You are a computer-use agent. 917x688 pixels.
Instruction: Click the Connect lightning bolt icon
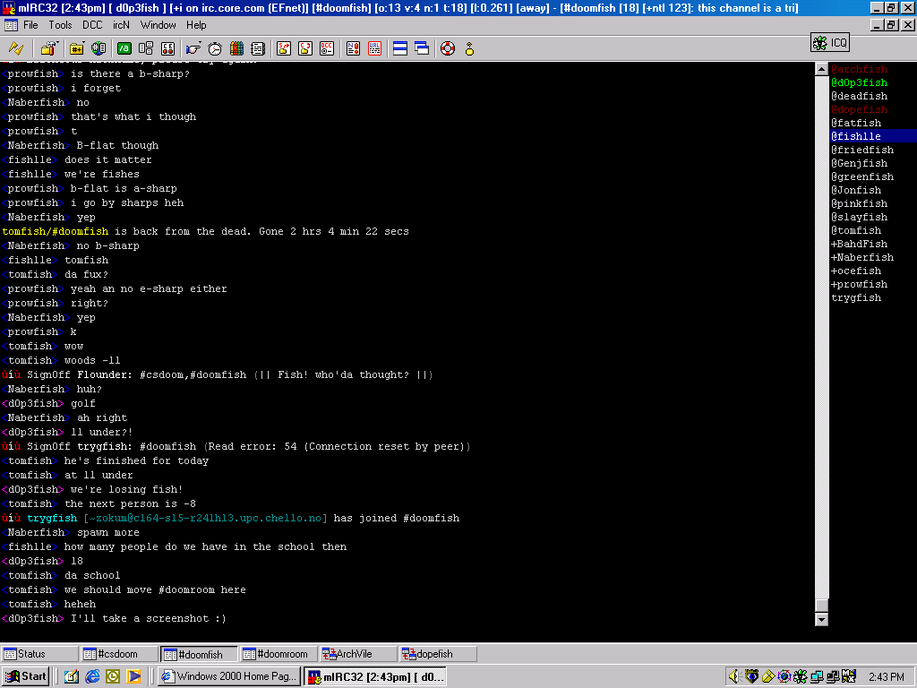[x=16, y=48]
